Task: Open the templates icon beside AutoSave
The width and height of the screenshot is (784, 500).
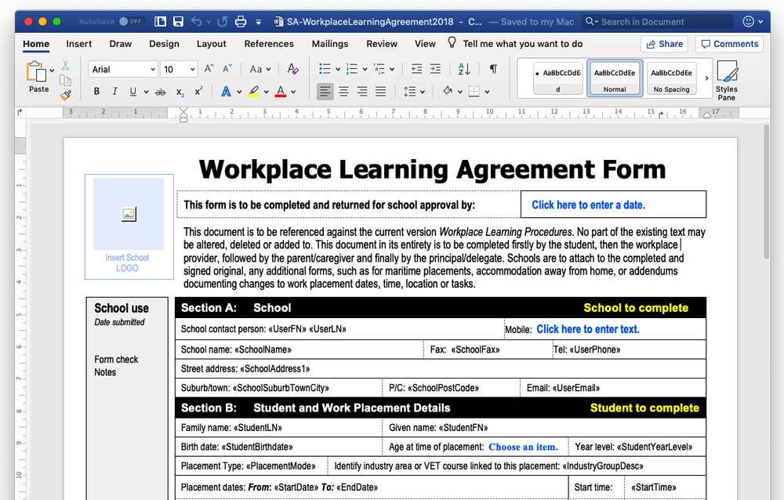Action: click(160, 21)
